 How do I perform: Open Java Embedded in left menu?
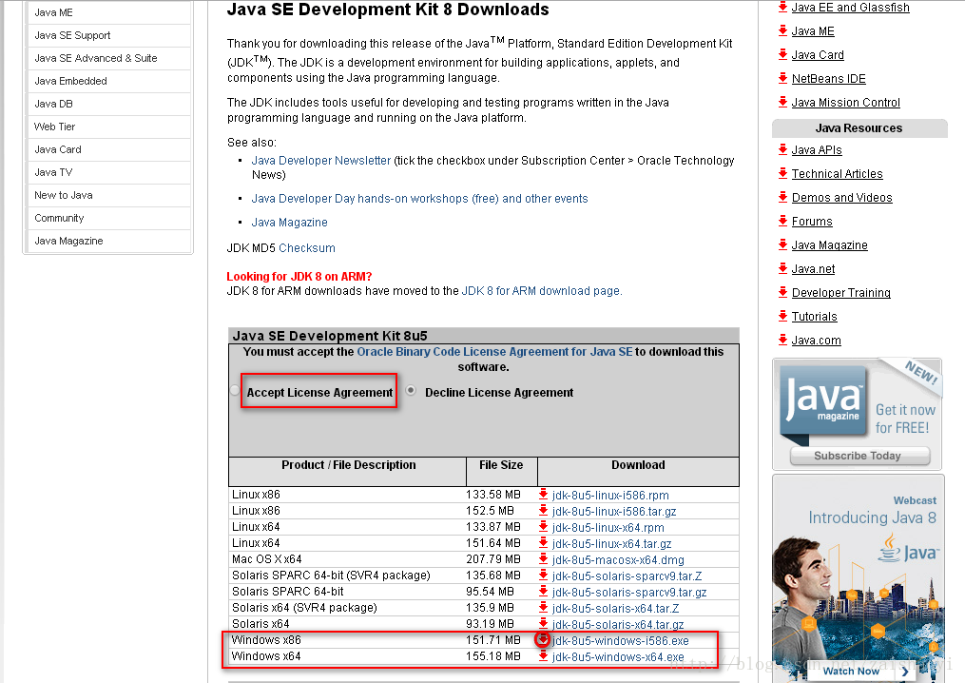click(109, 81)
